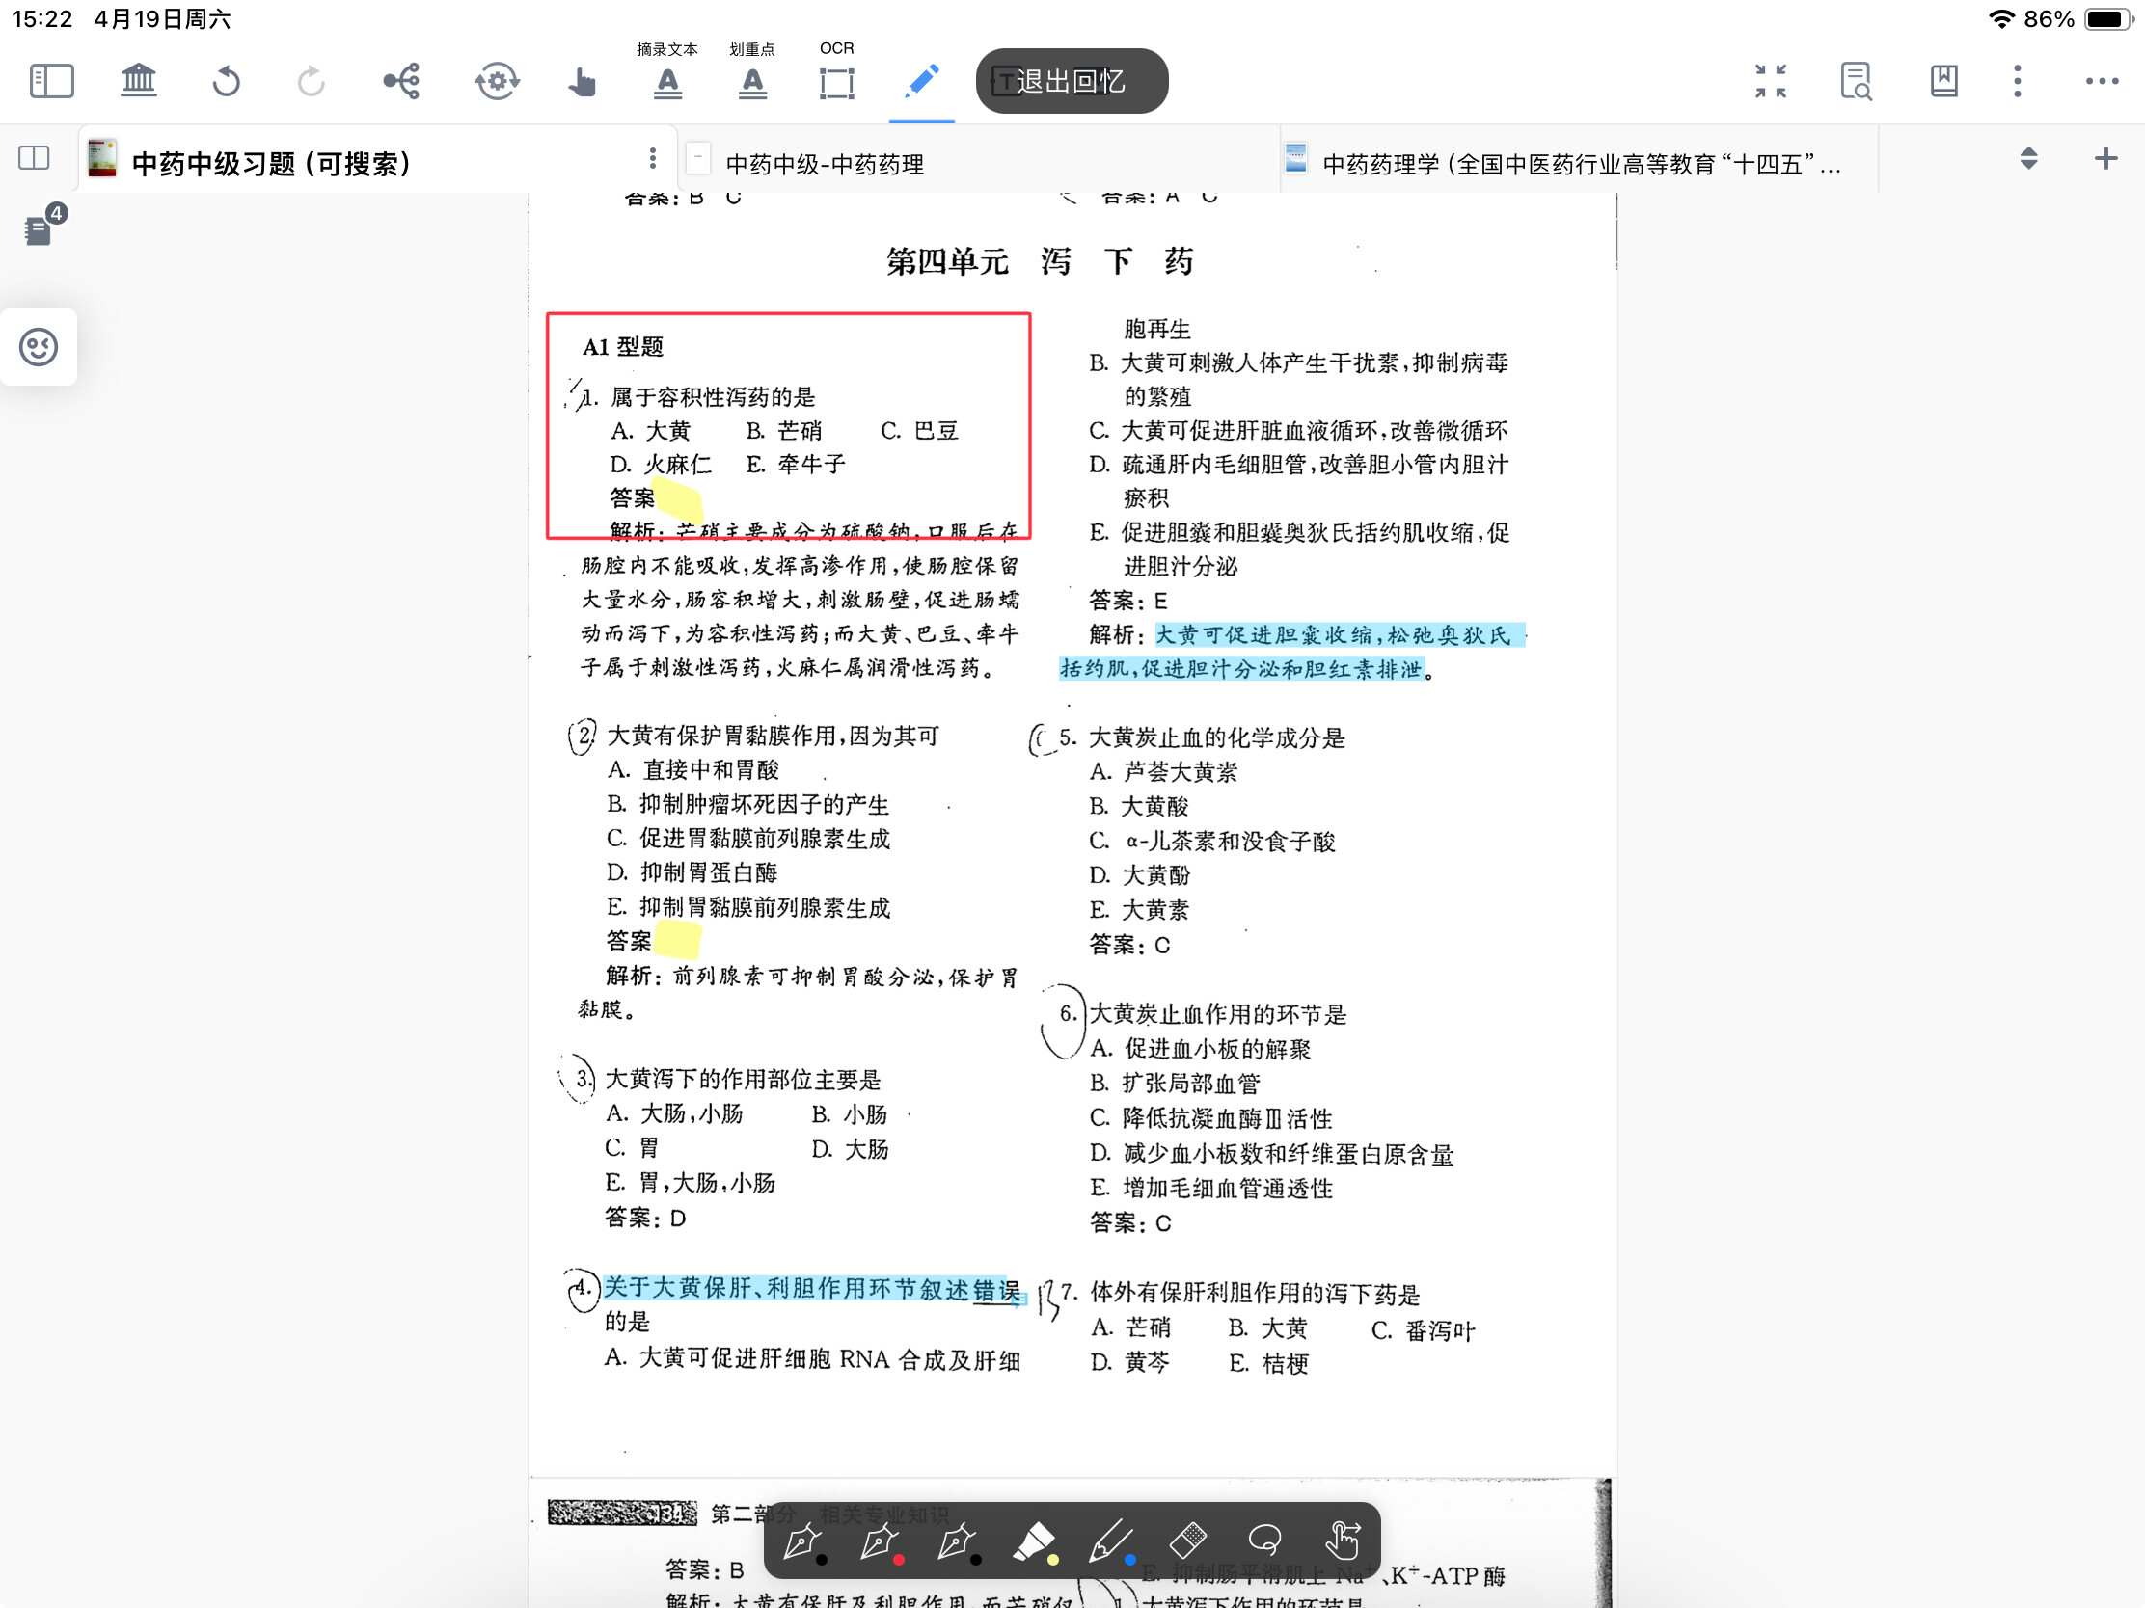2145x1608 pixels.
Task: Collapse to compact view icon
Action: pos(1771,80)
